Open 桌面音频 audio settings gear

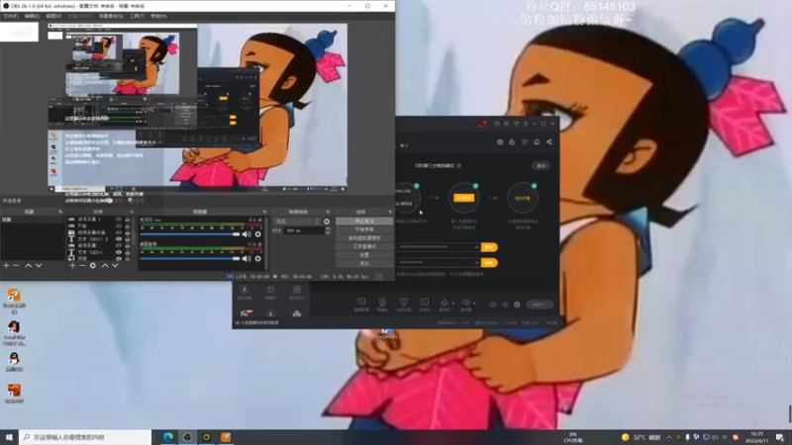pyautogui.click(x=258, y=259)
